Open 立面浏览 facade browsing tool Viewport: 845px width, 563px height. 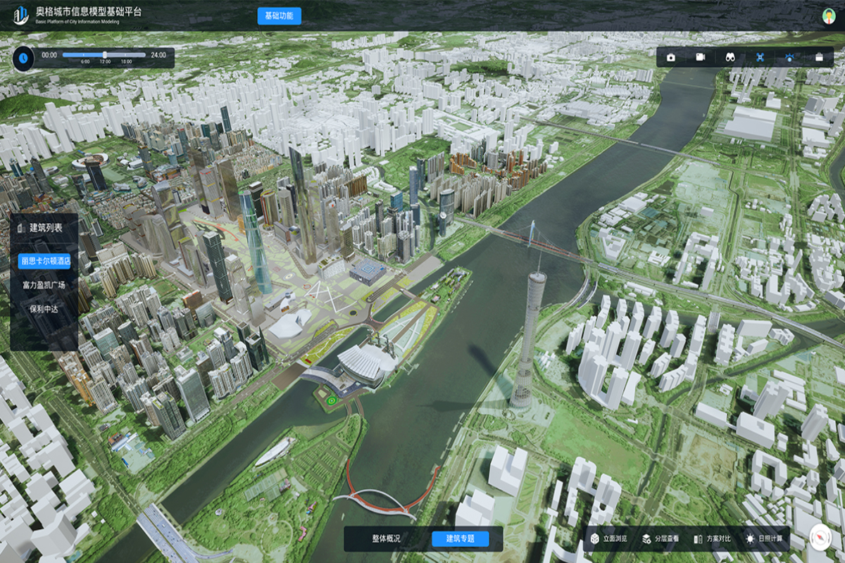(x=609, y=539)
